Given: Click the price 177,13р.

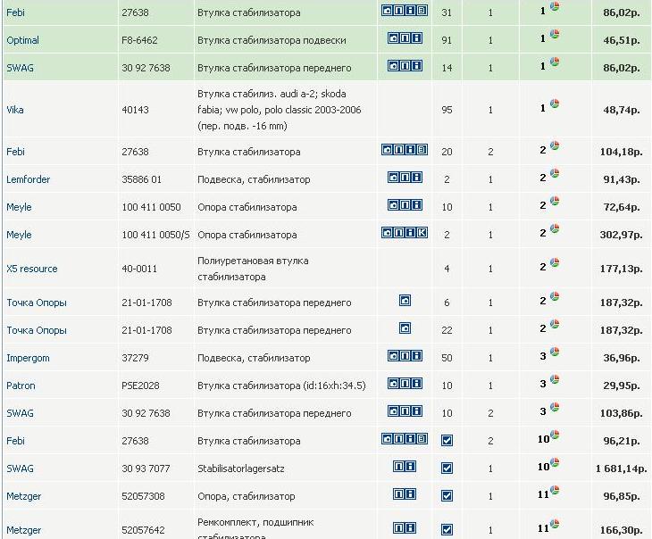Looking at the screenshot, I should [x=622, y=269].
